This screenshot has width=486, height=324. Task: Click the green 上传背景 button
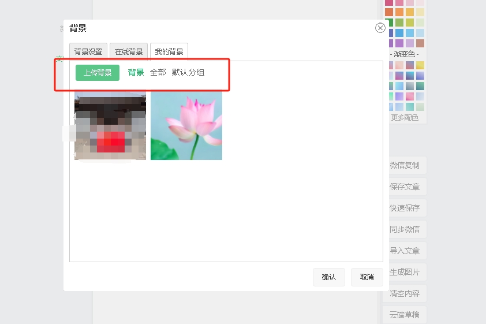coord(98,73)
